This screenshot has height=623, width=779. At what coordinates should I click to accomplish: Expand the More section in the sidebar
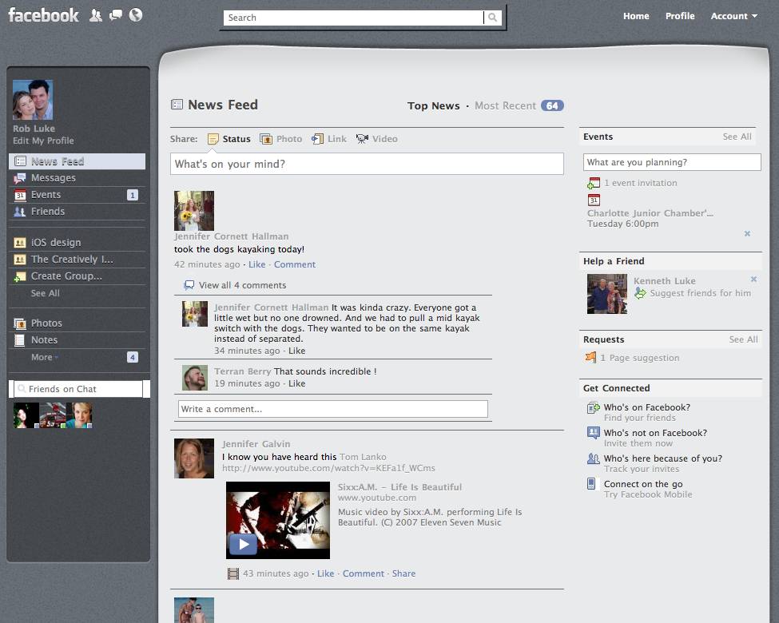[x=42, y=357]
